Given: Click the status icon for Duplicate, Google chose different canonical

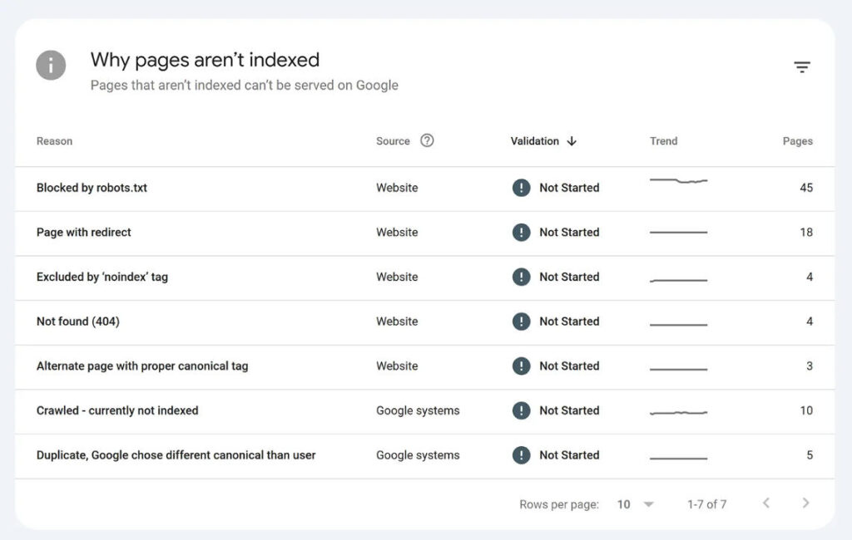Looking at the screenshot, I should pos(521,454).
